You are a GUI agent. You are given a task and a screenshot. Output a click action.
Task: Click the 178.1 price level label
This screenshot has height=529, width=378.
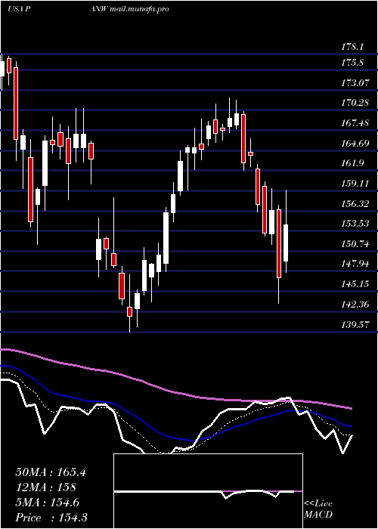tap(352, 47)
